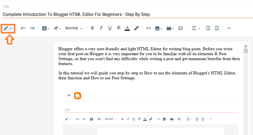The height and width of the screenshot is (135, 253).
Task: Click the underline icon in embedded toolbar
Action: pyautogui.click(x=133, y=119)
